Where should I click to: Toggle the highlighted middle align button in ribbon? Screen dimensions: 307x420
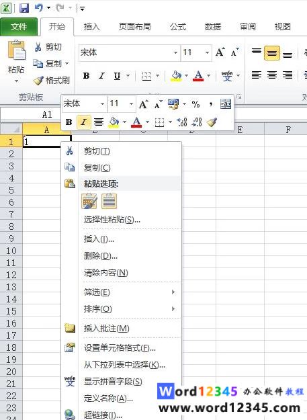272,53
